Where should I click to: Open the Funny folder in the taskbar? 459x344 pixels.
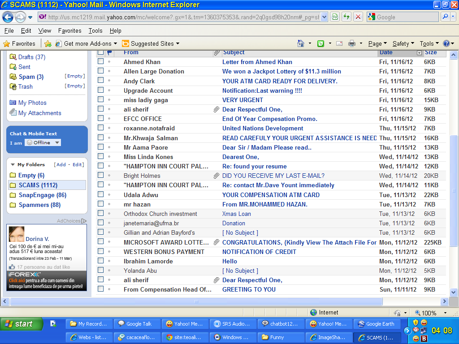(281, 337)
